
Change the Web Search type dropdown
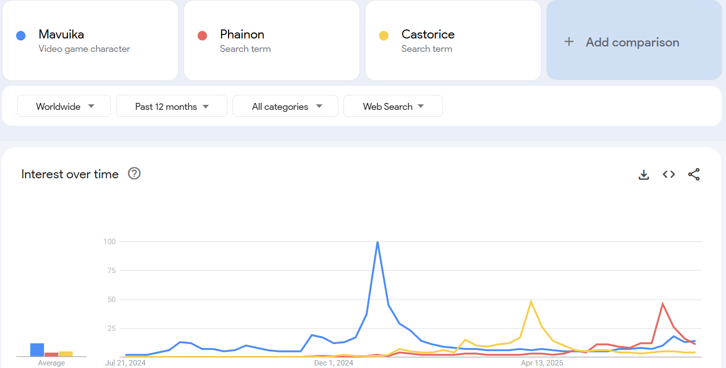(393, 106)
